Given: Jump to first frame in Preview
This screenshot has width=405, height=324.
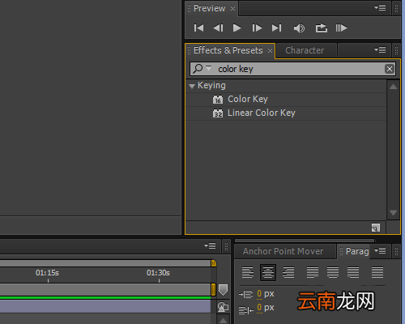Looking at the screenshot, I should point(198,28).
